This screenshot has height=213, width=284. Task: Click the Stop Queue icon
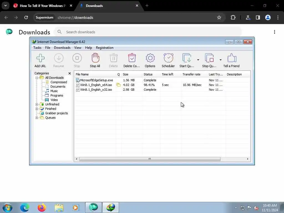point(209,58)
